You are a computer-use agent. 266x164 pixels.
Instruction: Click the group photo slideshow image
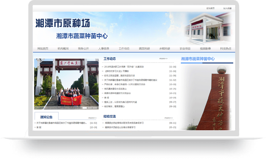pyautogui.click(x=66, y=84)
